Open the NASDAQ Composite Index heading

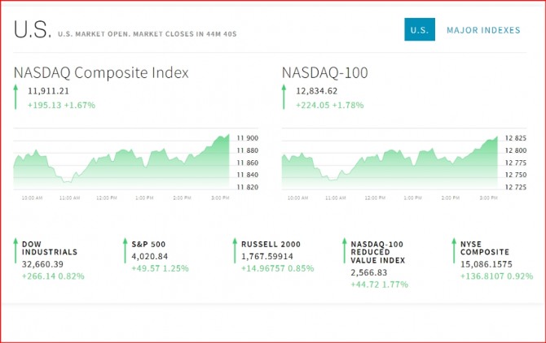click(101, 72)
